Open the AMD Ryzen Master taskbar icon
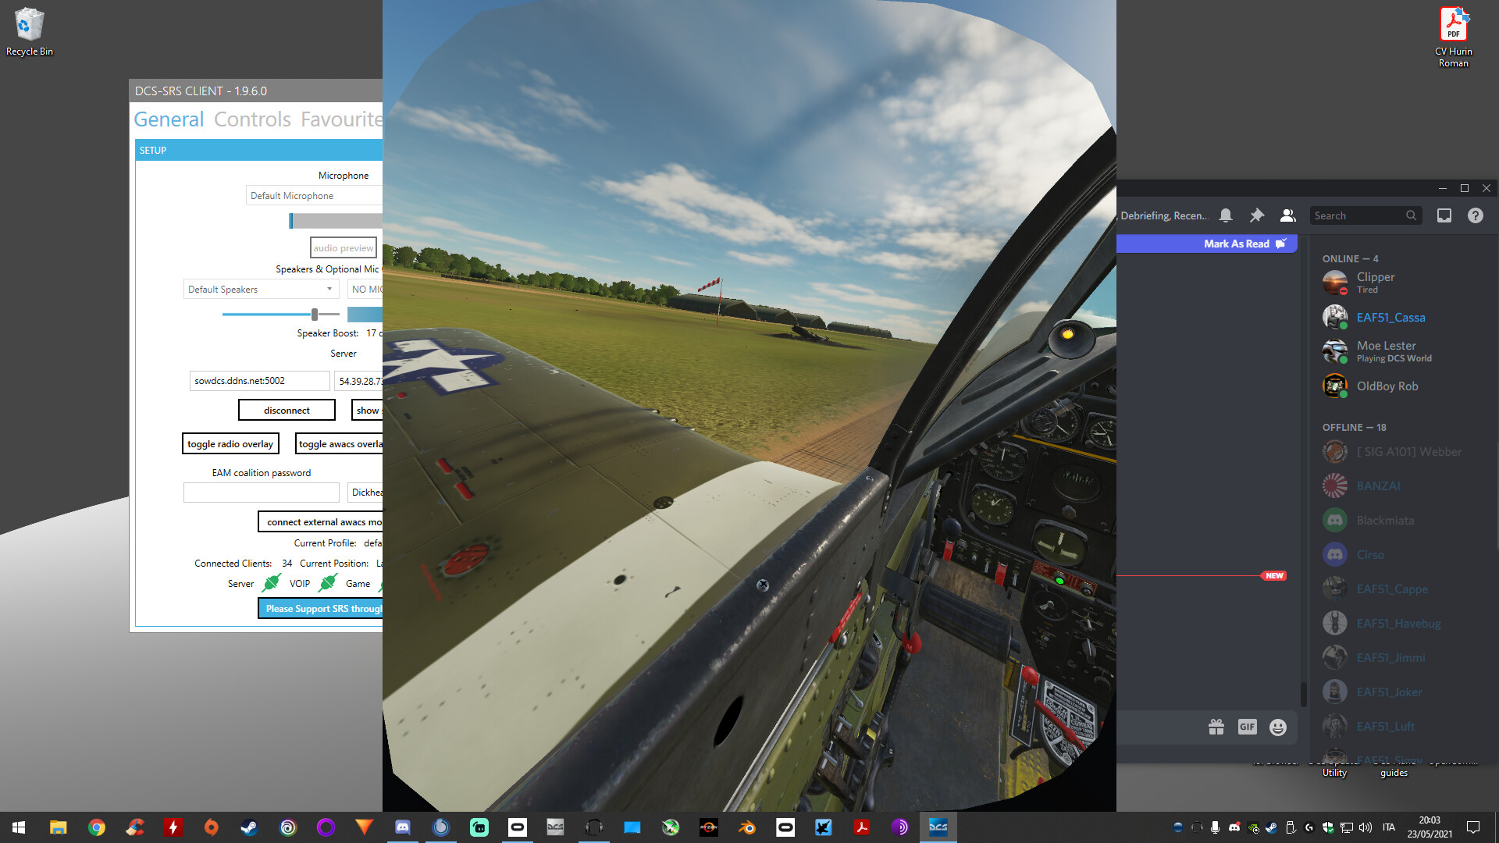Screen dimensions: 1499x843 click(x=709, y=827)
